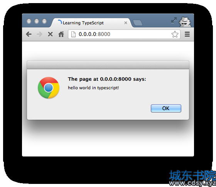Click the incognito spy icon
The width and height of the screenshot is (216, 187).
click(x=185, y=22)
